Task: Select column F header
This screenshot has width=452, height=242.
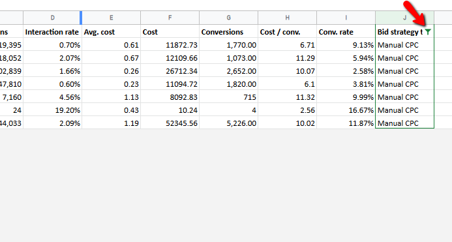Action: (x=170, y=18)
